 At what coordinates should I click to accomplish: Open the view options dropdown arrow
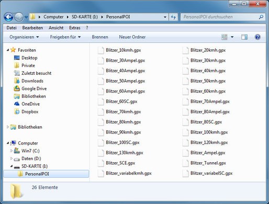(232, 37)
